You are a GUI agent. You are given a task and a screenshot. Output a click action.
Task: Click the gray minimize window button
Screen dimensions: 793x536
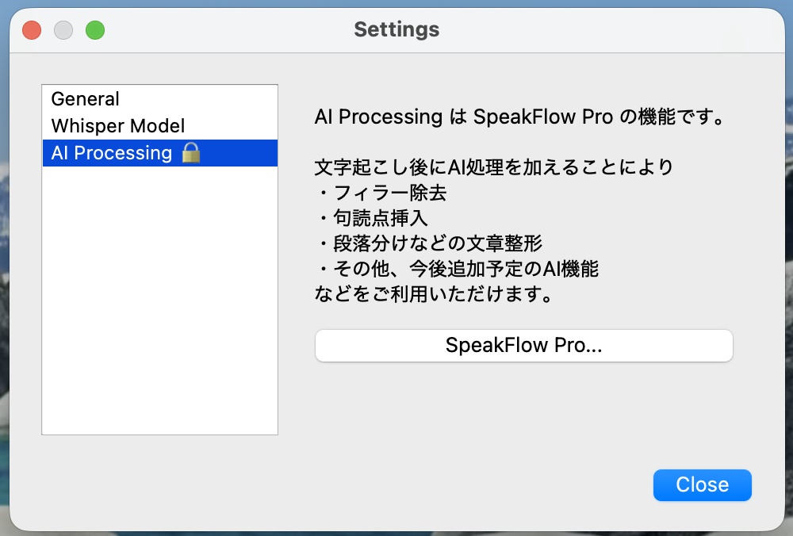(x=63, y=30)
